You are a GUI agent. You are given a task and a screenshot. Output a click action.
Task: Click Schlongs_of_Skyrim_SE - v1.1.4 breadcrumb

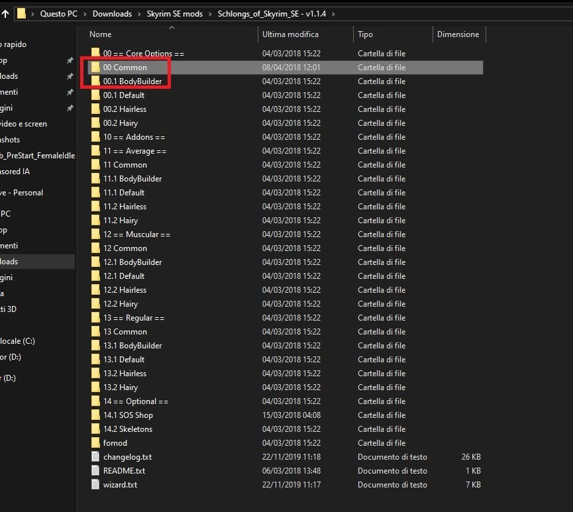click(272, 14)
